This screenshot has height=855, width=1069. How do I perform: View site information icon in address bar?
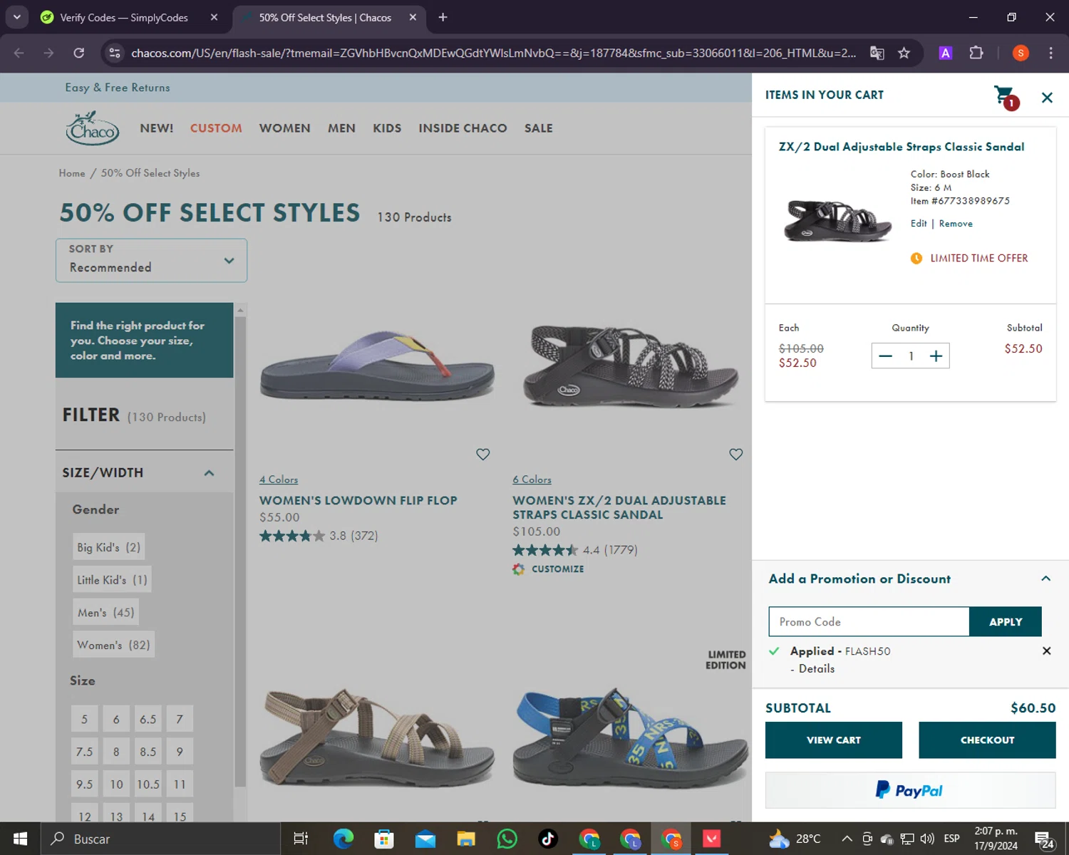pos(114,53)
